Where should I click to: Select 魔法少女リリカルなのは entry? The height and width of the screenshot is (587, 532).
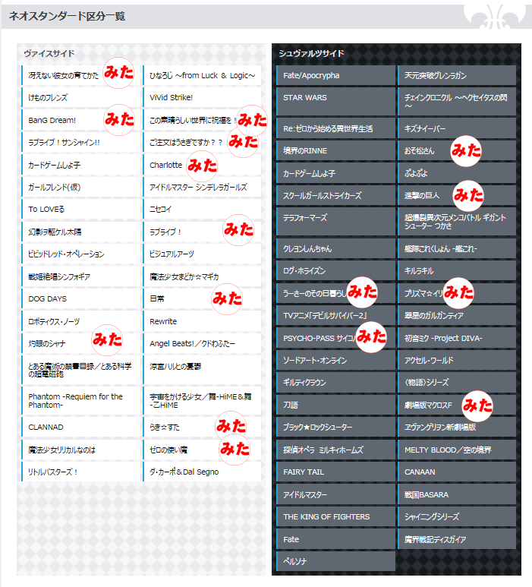(80, 450)
